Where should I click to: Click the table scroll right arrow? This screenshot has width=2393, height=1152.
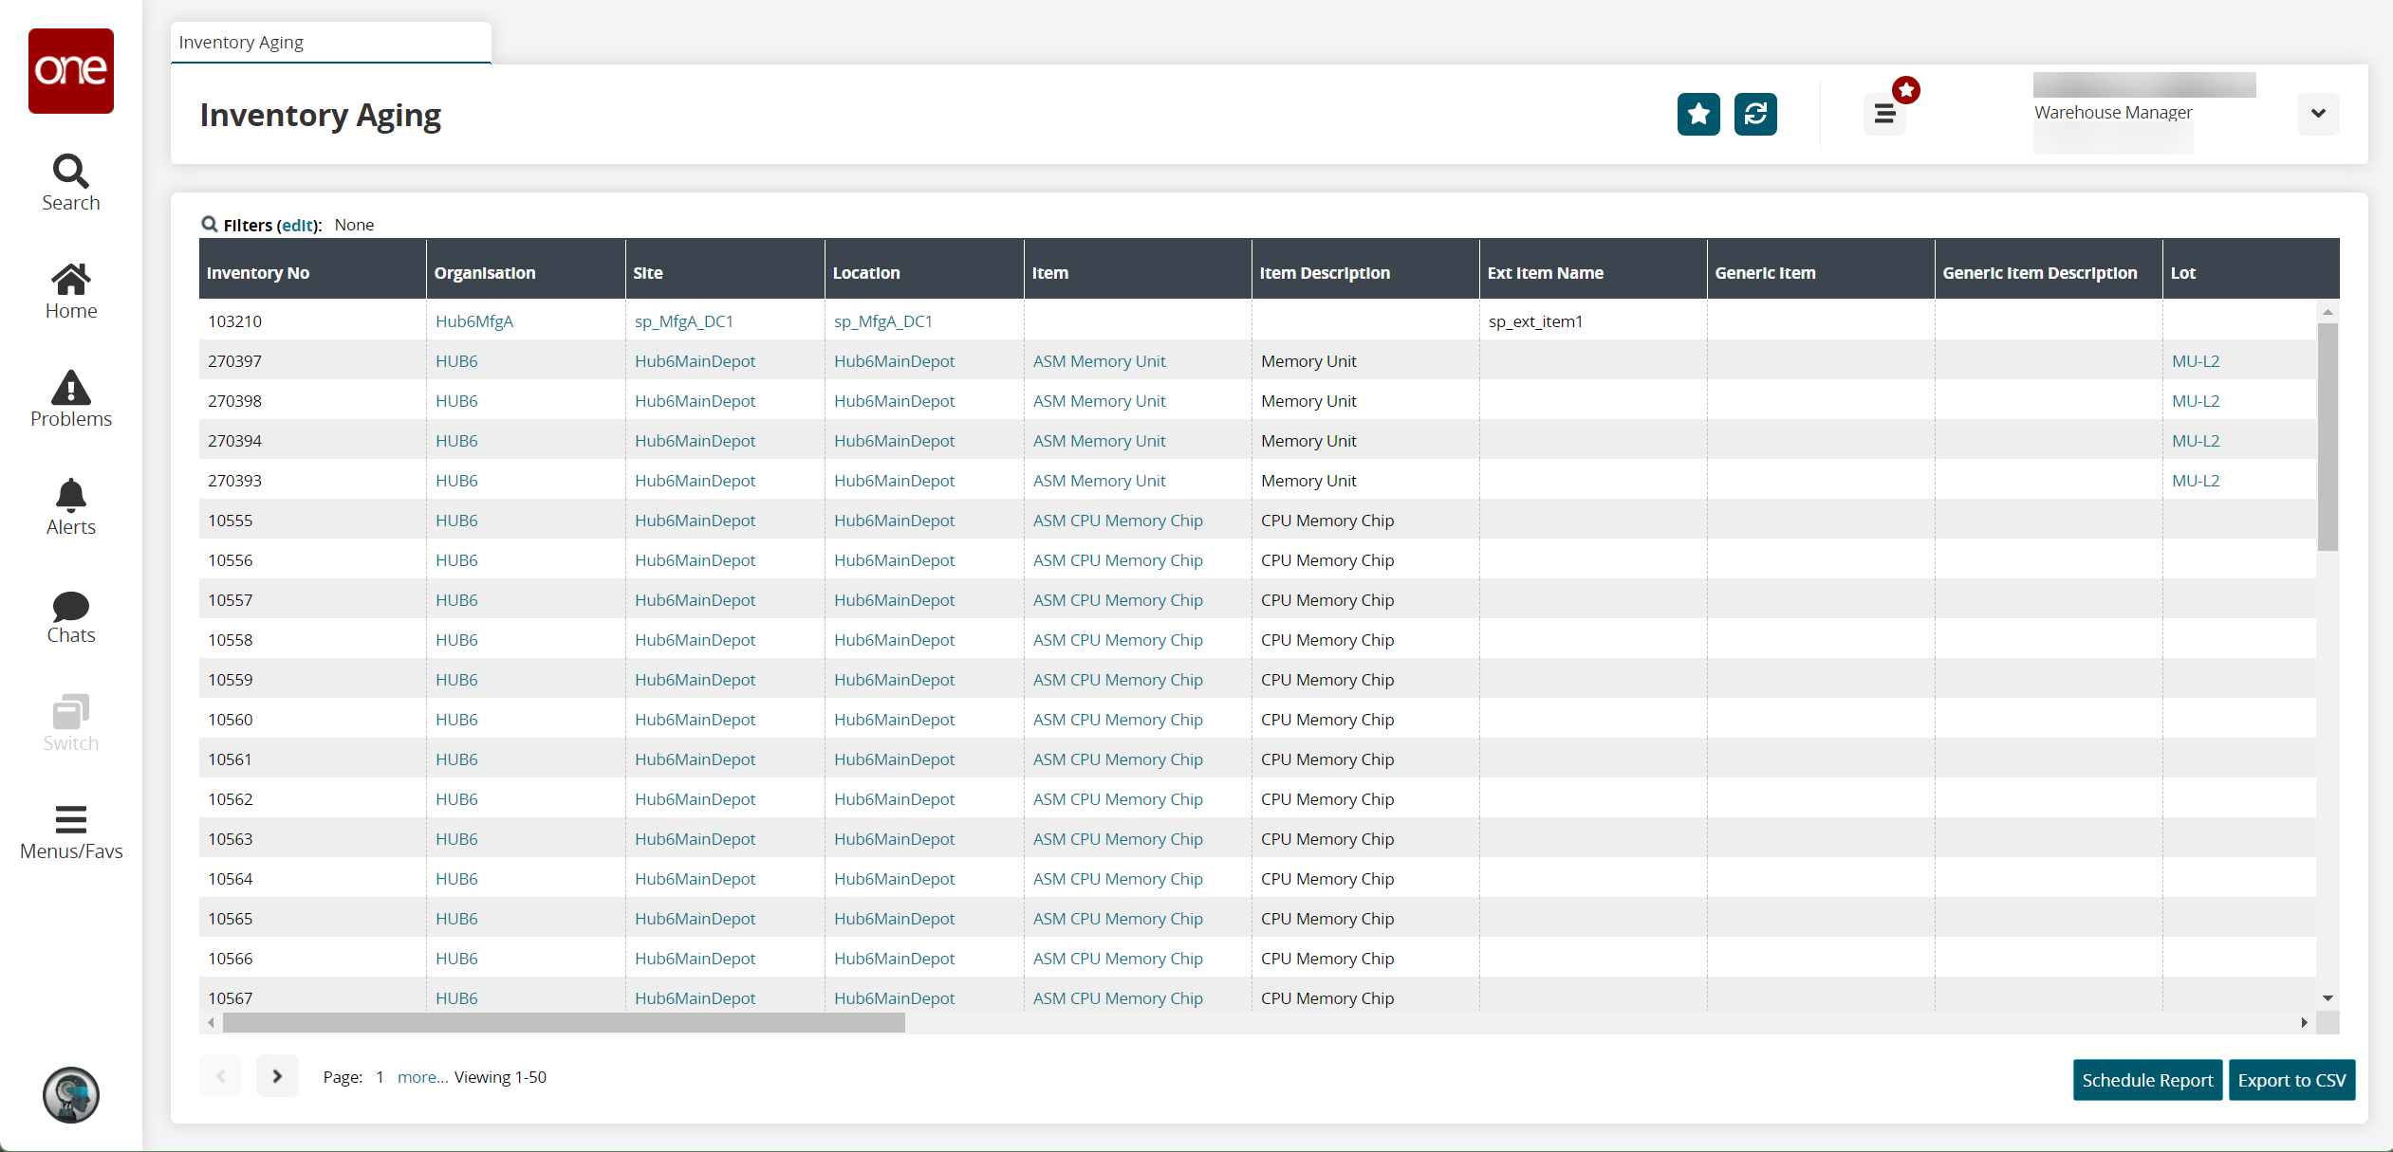tap(2305, 1023)
